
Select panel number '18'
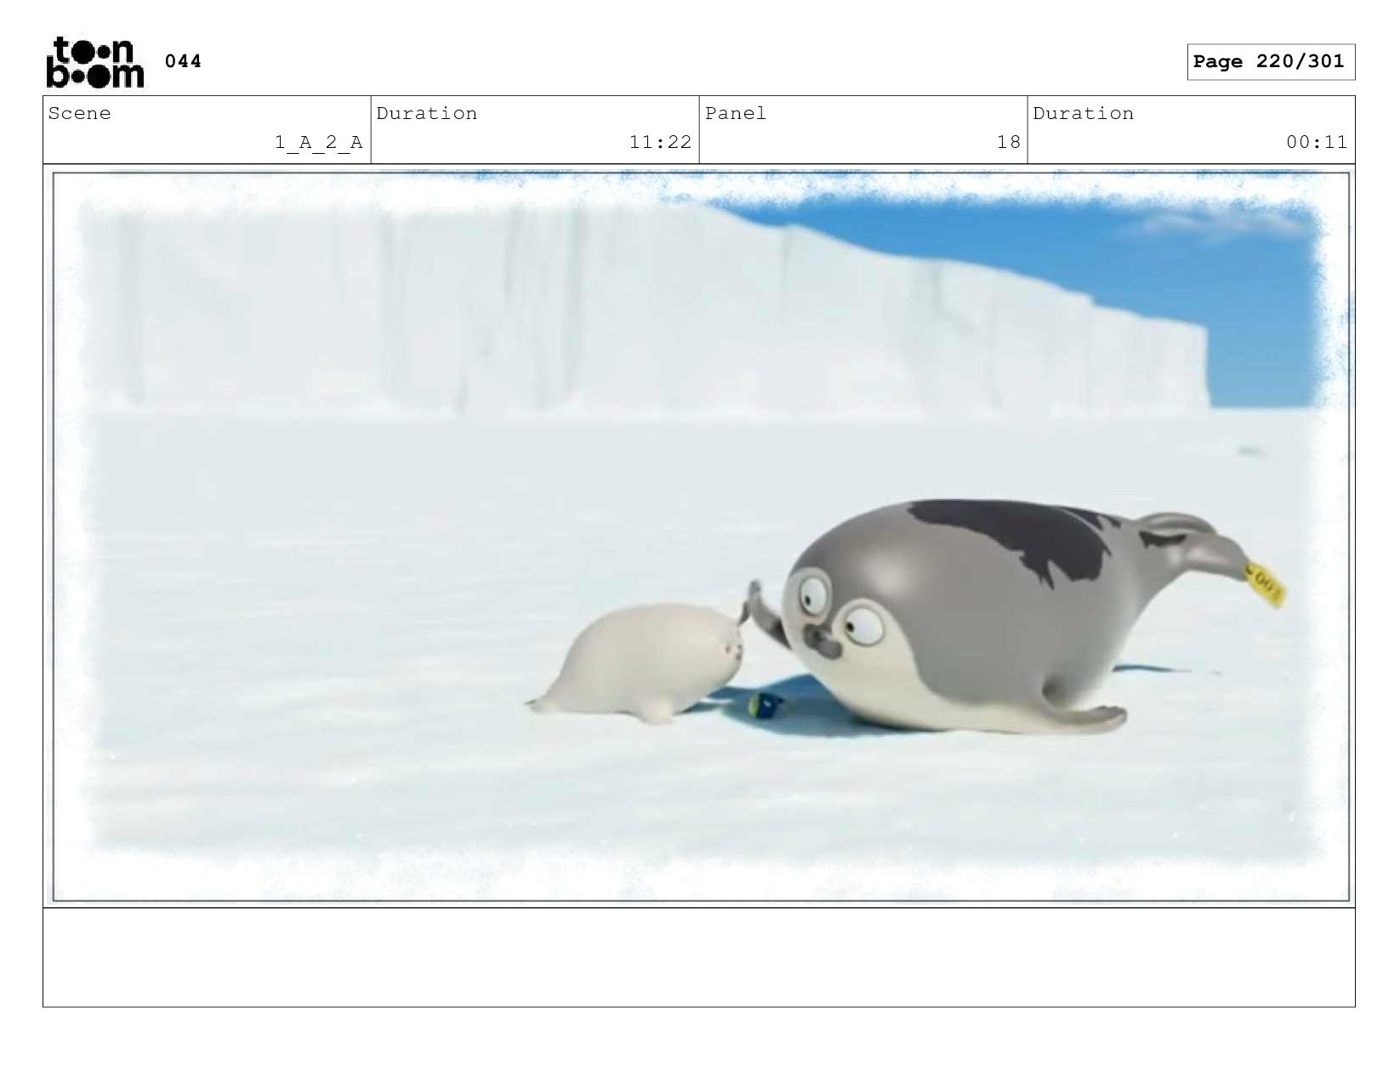point(1009,142)
